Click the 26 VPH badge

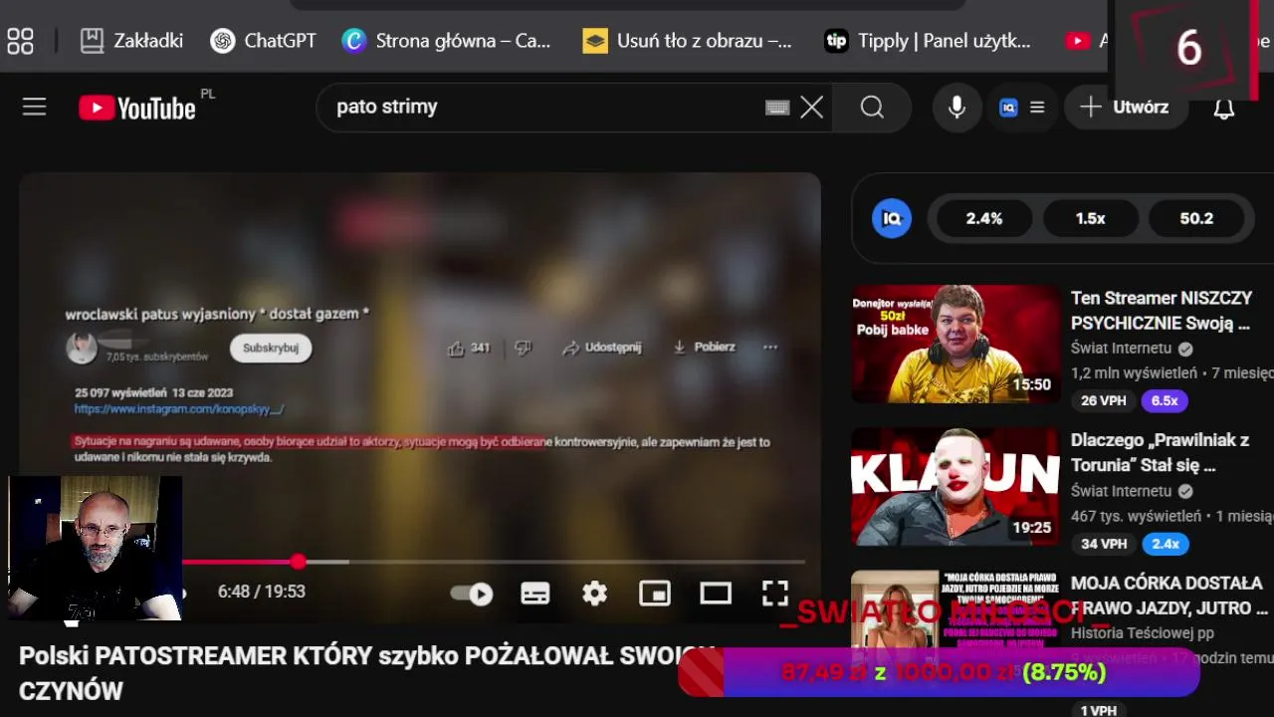click(x=1104, y=401)
